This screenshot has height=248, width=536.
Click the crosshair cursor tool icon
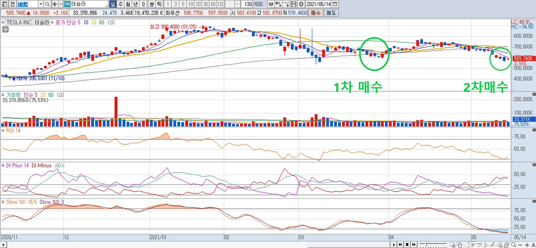473,245
